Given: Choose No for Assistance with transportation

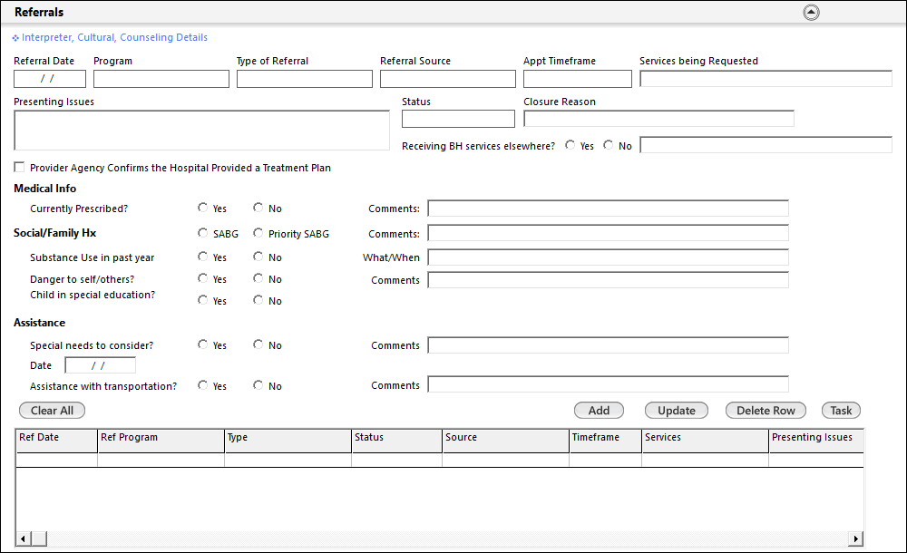Looking at the screenshot, I should click(258, 385).
